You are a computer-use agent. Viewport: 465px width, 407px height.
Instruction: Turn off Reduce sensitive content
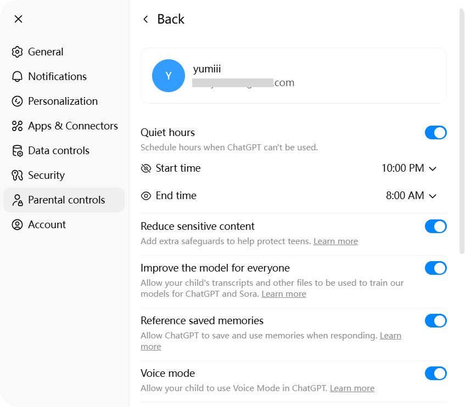(x=435, y=226)
